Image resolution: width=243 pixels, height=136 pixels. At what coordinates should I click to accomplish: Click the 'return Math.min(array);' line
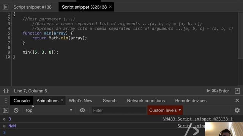(x=60, y=38)
